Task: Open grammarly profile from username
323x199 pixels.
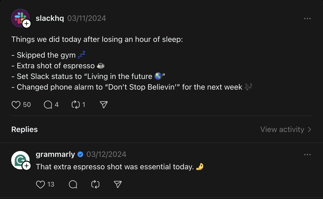Action: click(55, 154)
